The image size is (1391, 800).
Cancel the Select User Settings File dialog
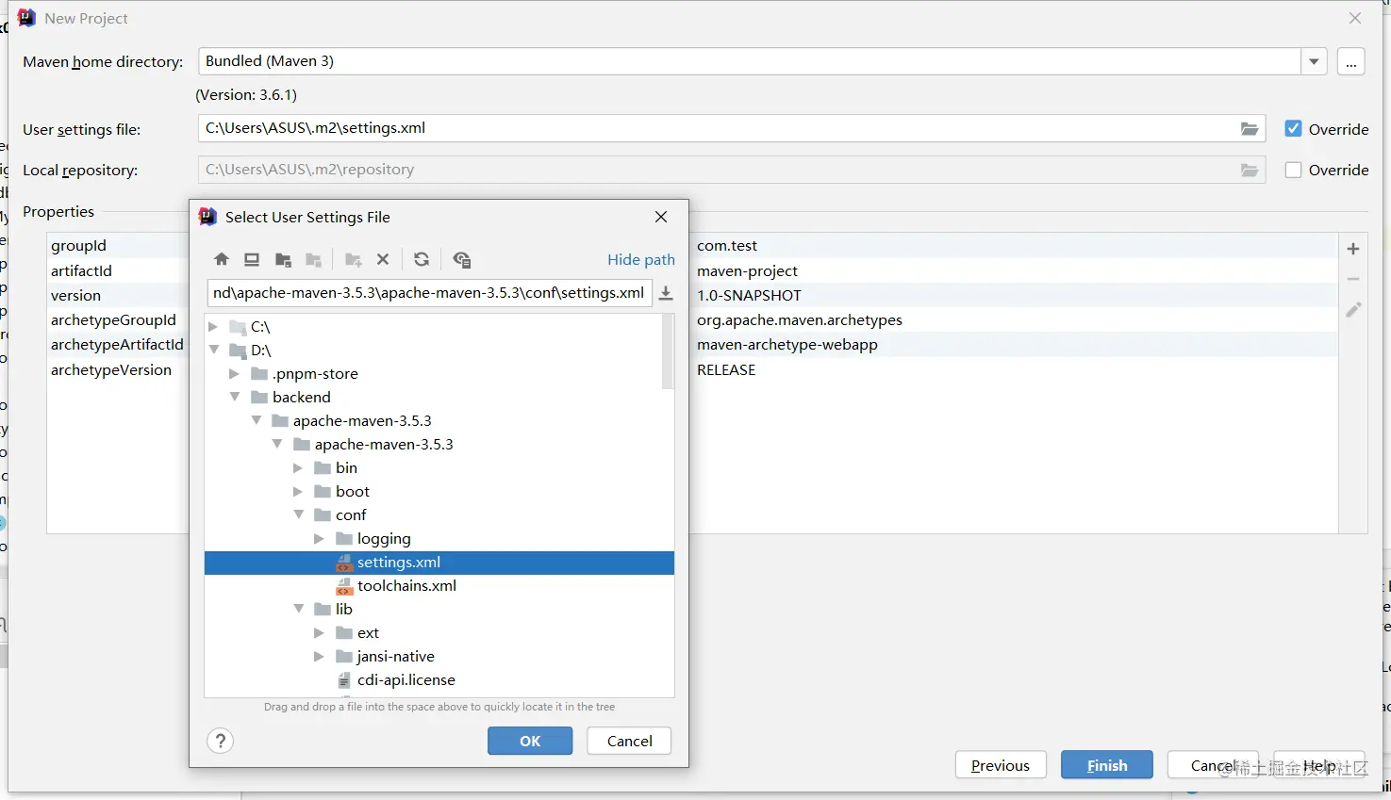point(629,741)
